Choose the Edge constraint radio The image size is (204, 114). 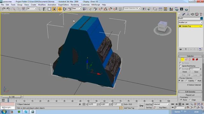[190, 100]
